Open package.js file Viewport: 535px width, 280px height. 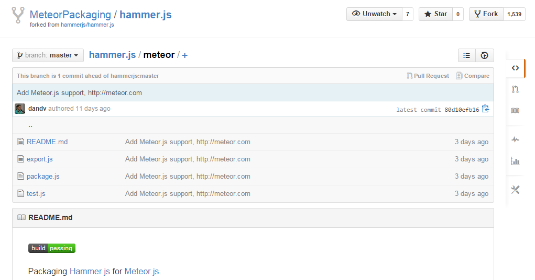click(43, 176)
